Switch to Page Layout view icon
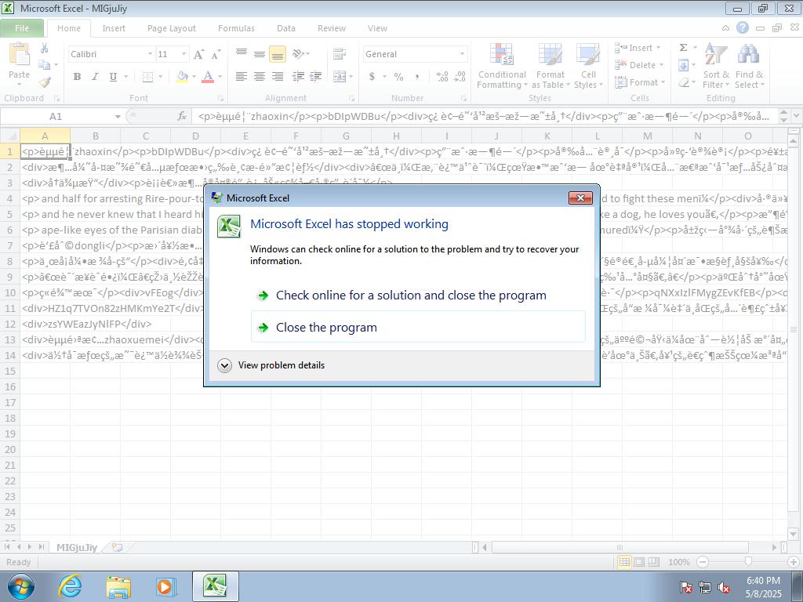 click(639, 562)
